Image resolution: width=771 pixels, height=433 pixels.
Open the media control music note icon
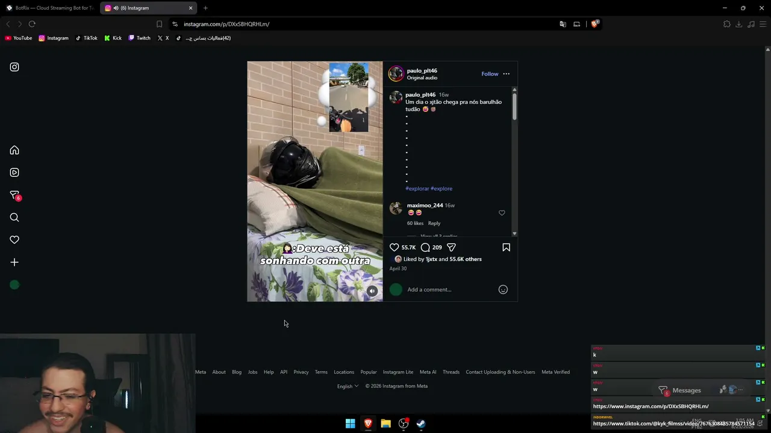751,24
